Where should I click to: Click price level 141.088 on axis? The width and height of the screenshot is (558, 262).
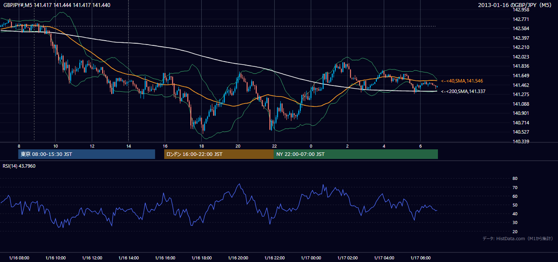coord(521,104)
